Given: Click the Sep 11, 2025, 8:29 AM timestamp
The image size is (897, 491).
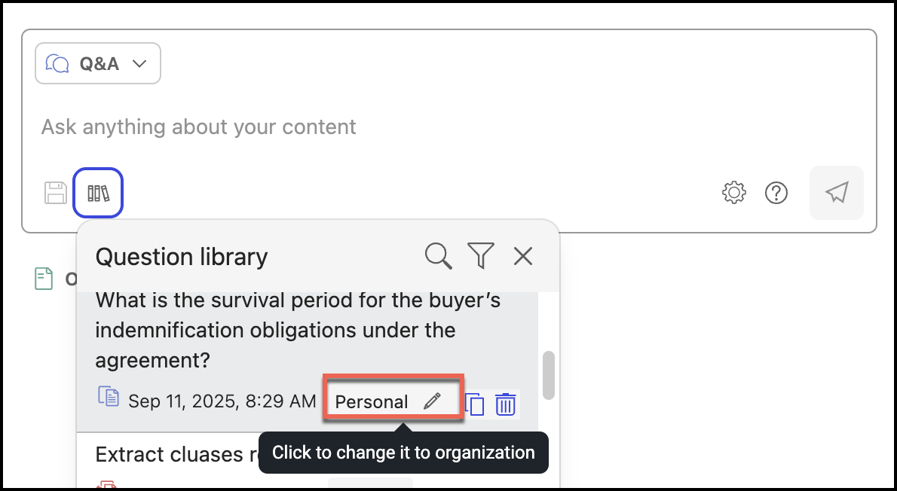Looking at the screenshot, I should tap(222, 401).
